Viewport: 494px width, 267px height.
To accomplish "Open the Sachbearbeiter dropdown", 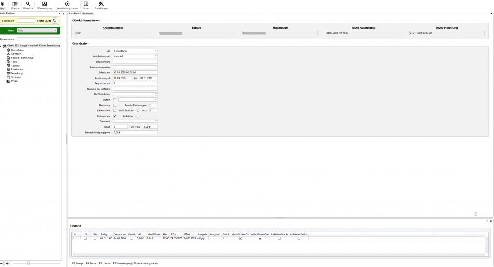I will click(x=135, y=94).
